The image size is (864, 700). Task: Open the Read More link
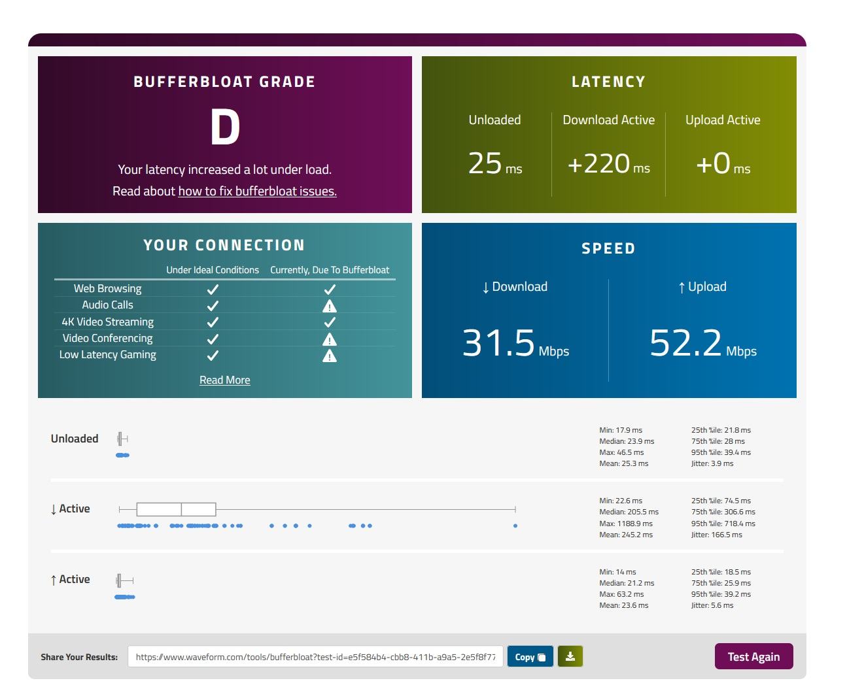[x=225, y=380]
